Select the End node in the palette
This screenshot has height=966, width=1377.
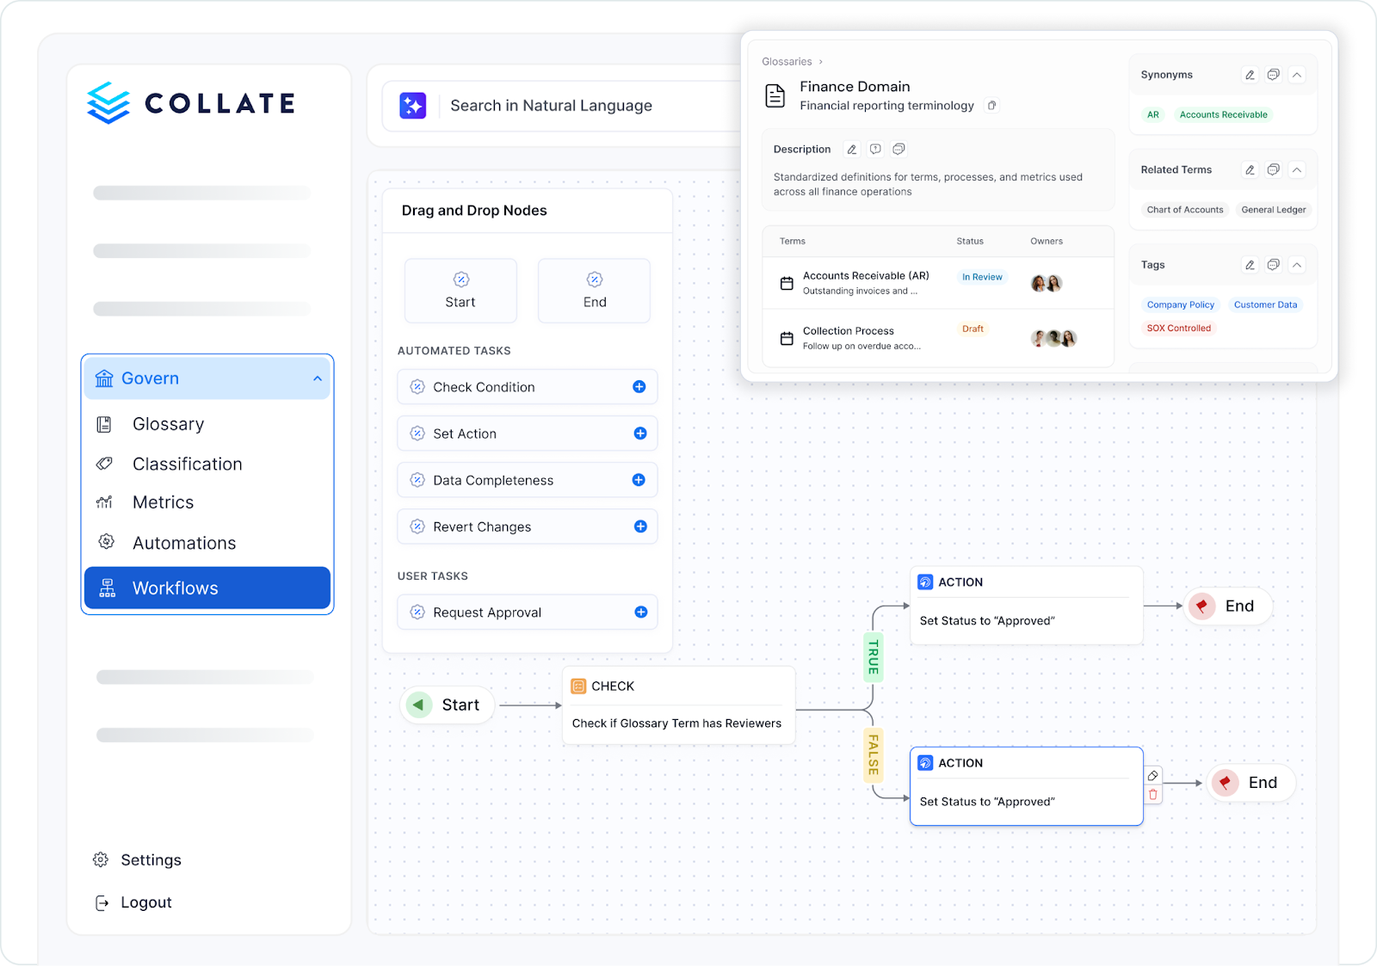[594, 291]
